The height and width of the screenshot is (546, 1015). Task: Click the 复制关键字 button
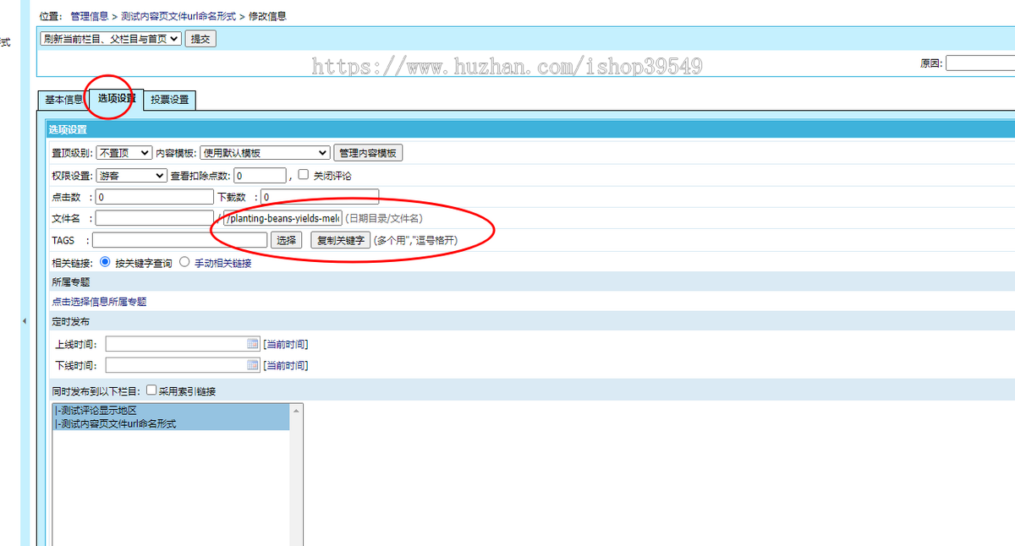point(340,240)
